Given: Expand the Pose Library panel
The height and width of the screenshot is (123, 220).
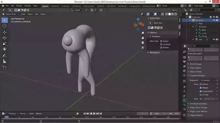Looking at the screenshot, I should click(x=195, y=68).
